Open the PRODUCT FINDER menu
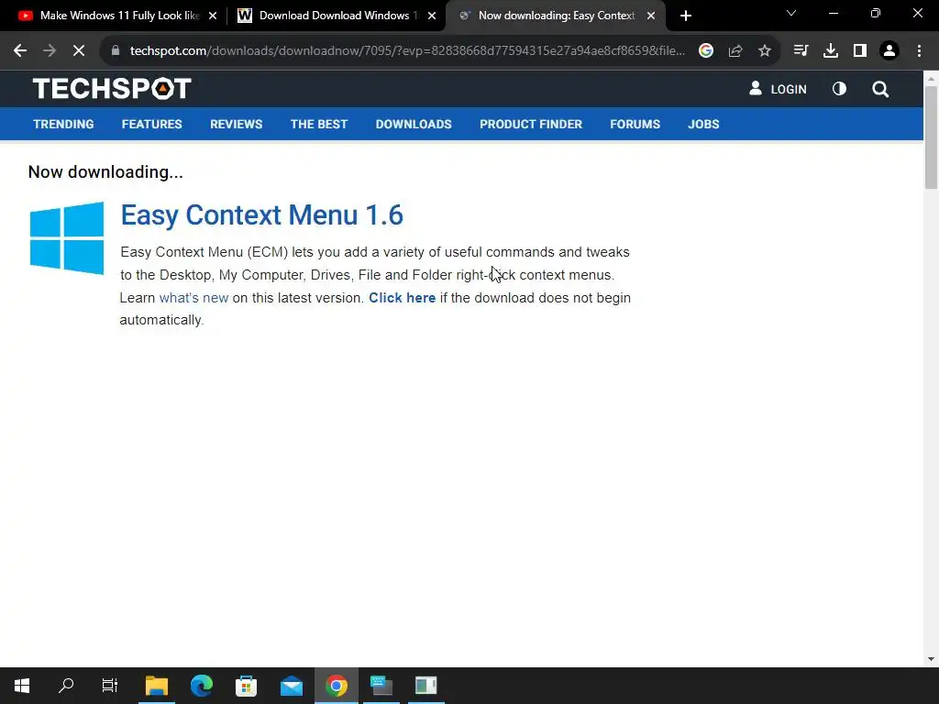The width and height of the screenshot is (939, 704). click(531, 124)
